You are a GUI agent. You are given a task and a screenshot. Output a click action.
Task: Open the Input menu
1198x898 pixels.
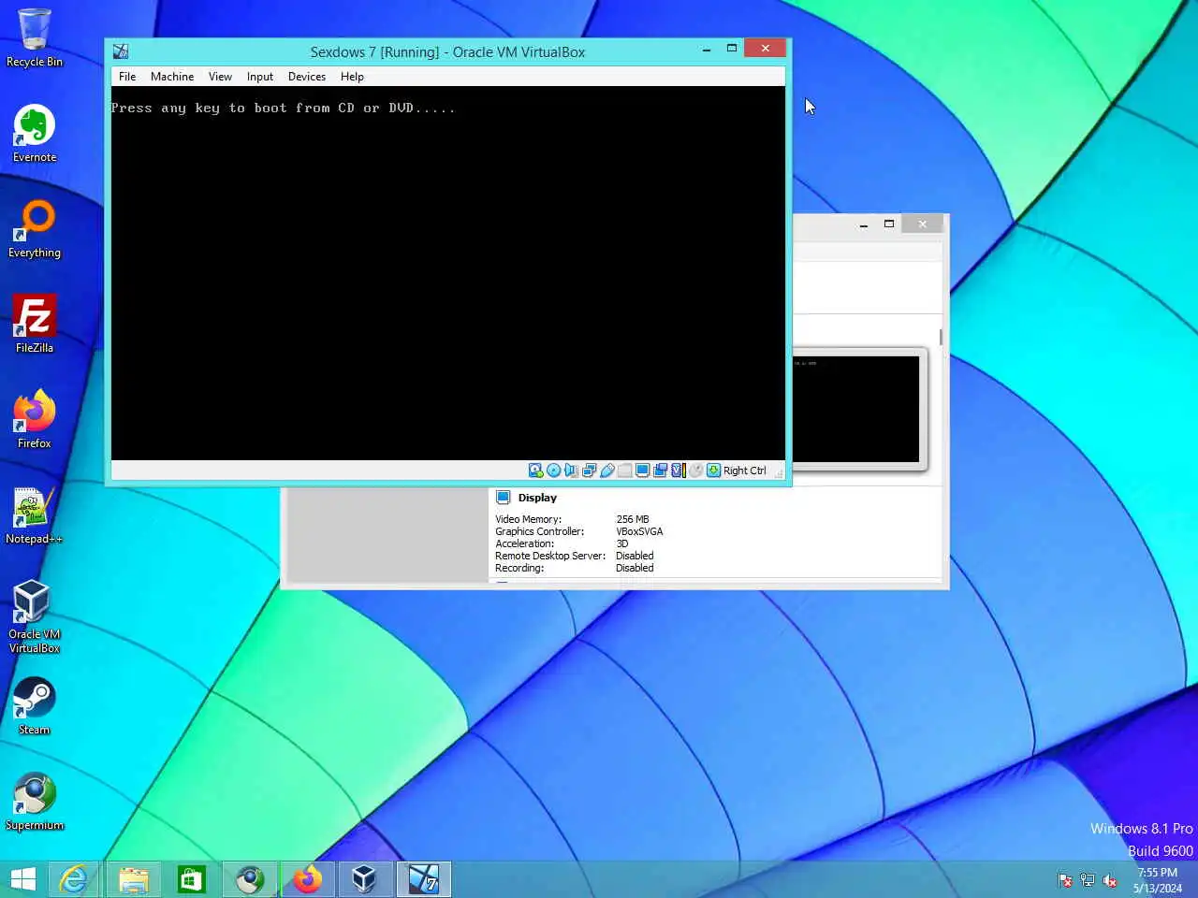coord(260,77)
